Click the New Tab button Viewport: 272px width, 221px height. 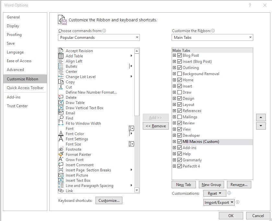pyautogui.click(x=184, y=184)
